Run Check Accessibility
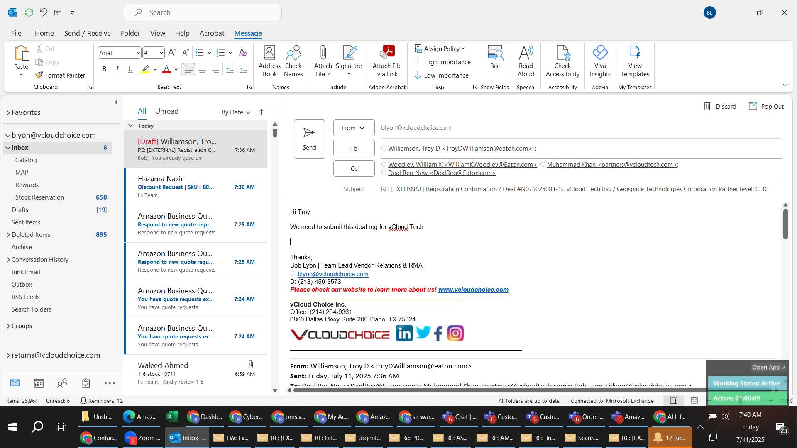 562,61
